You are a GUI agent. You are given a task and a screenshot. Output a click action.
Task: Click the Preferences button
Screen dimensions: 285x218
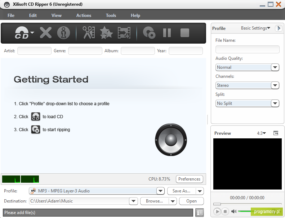click(190, 179)
